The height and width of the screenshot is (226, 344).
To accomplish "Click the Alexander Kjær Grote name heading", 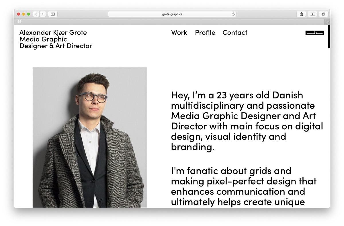I will click(x=53, y=33).
